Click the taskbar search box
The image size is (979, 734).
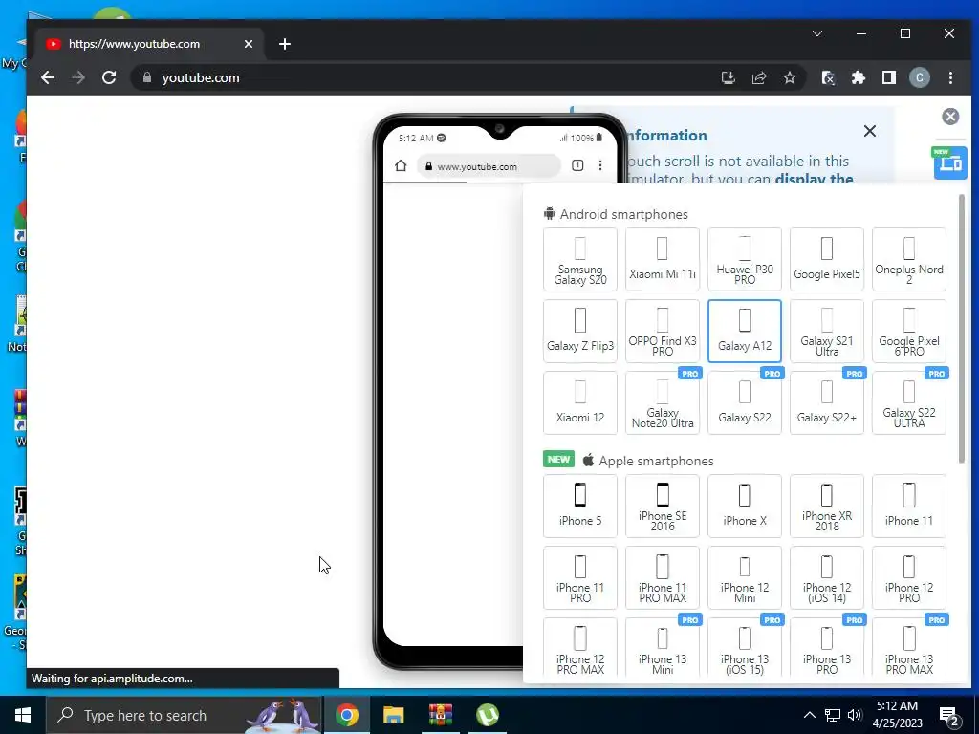[x=185, y=715]
